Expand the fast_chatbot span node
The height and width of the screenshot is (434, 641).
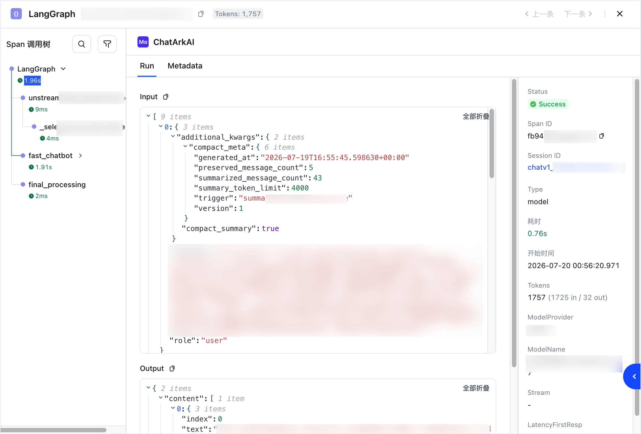click(x=80, y=156)
